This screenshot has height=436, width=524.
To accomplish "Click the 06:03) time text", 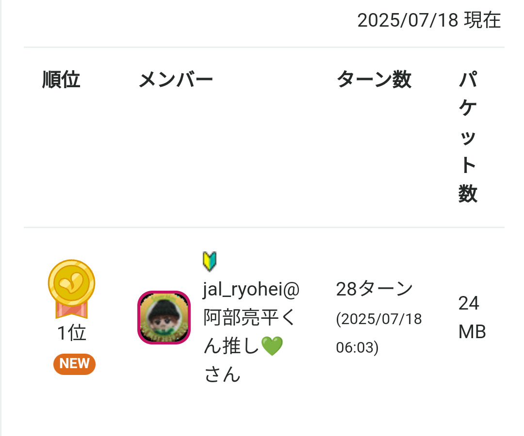I will click(x=357, y=347).
